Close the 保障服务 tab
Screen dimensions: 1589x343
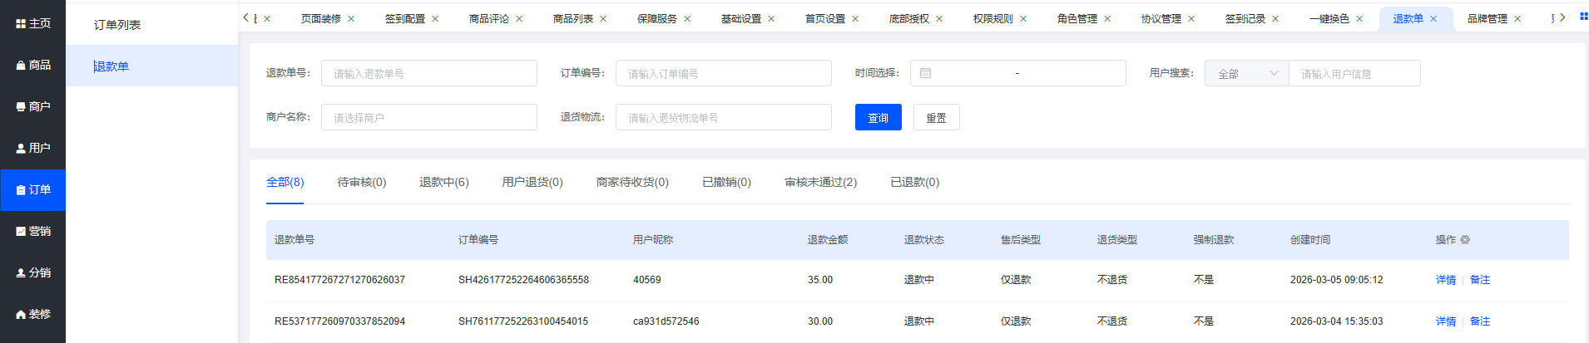(x=687, y=19)
